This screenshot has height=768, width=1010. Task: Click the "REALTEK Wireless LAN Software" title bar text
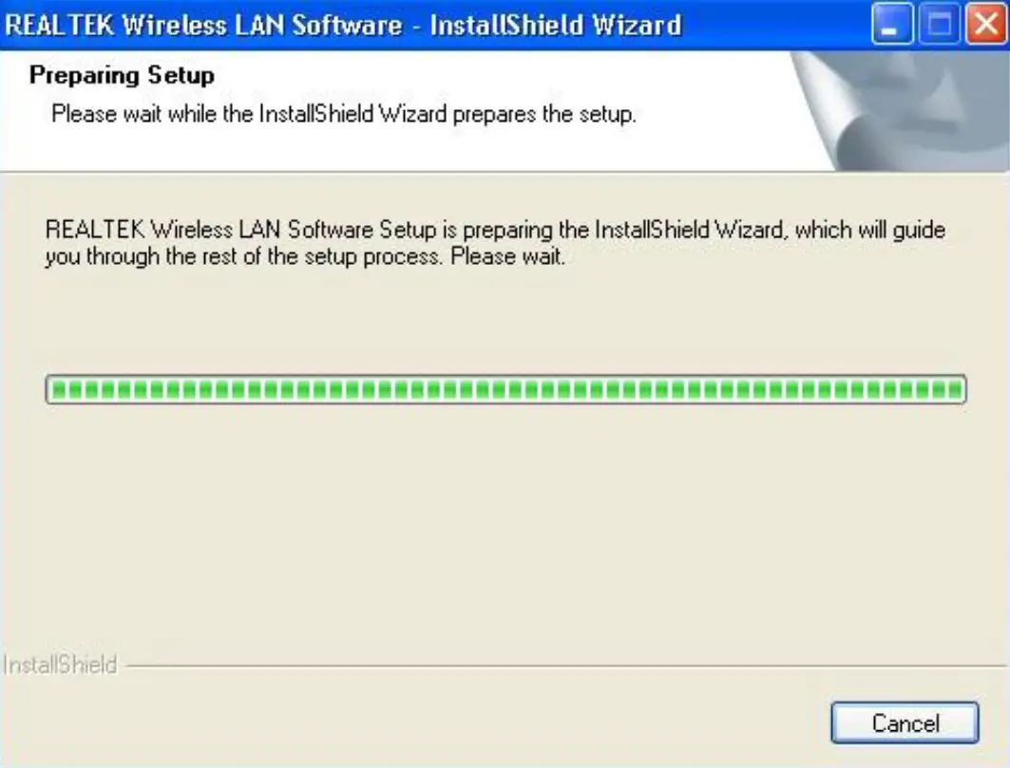[x=203, y=25]
